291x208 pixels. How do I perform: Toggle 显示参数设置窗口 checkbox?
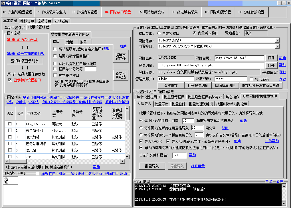10,80
